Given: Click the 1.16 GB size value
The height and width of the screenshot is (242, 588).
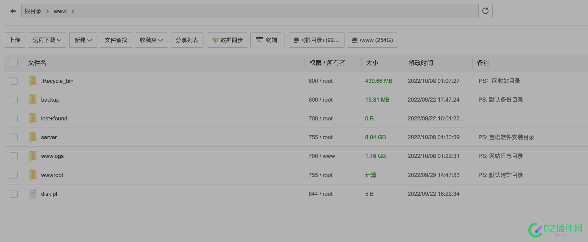Looking at the screenshot, I should click(376, 156).
